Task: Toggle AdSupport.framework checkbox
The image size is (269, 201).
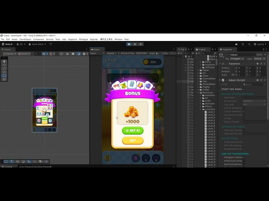Action: coord(244,157)
